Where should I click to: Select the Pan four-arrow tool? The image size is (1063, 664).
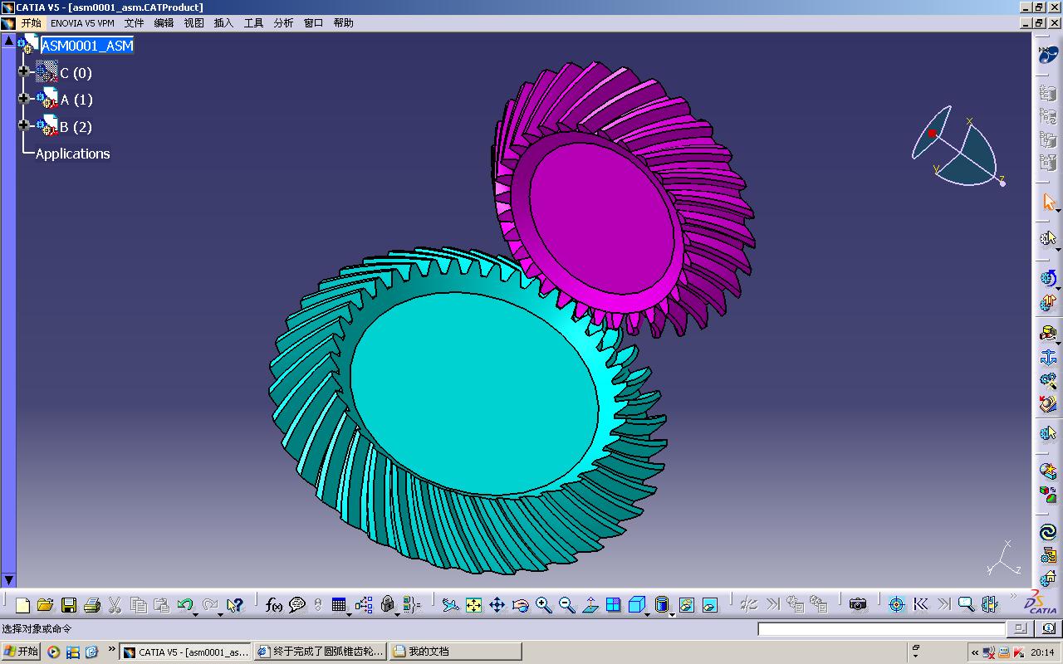coord(497,605)
